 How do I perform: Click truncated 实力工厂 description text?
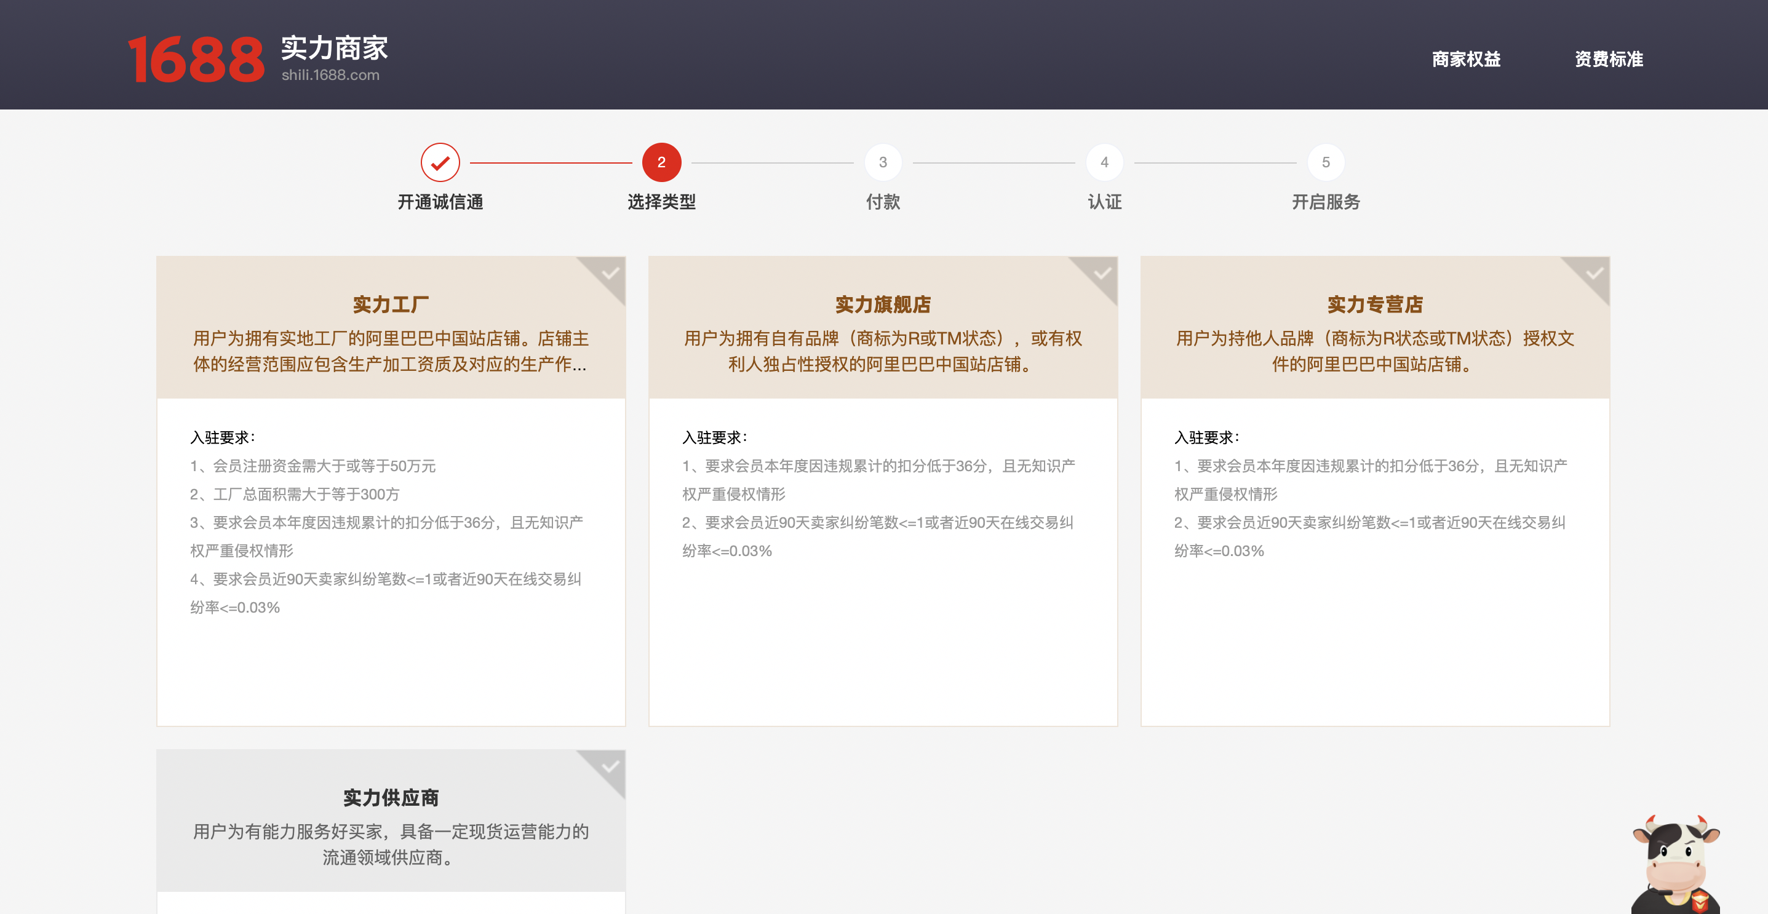point(391,351)
